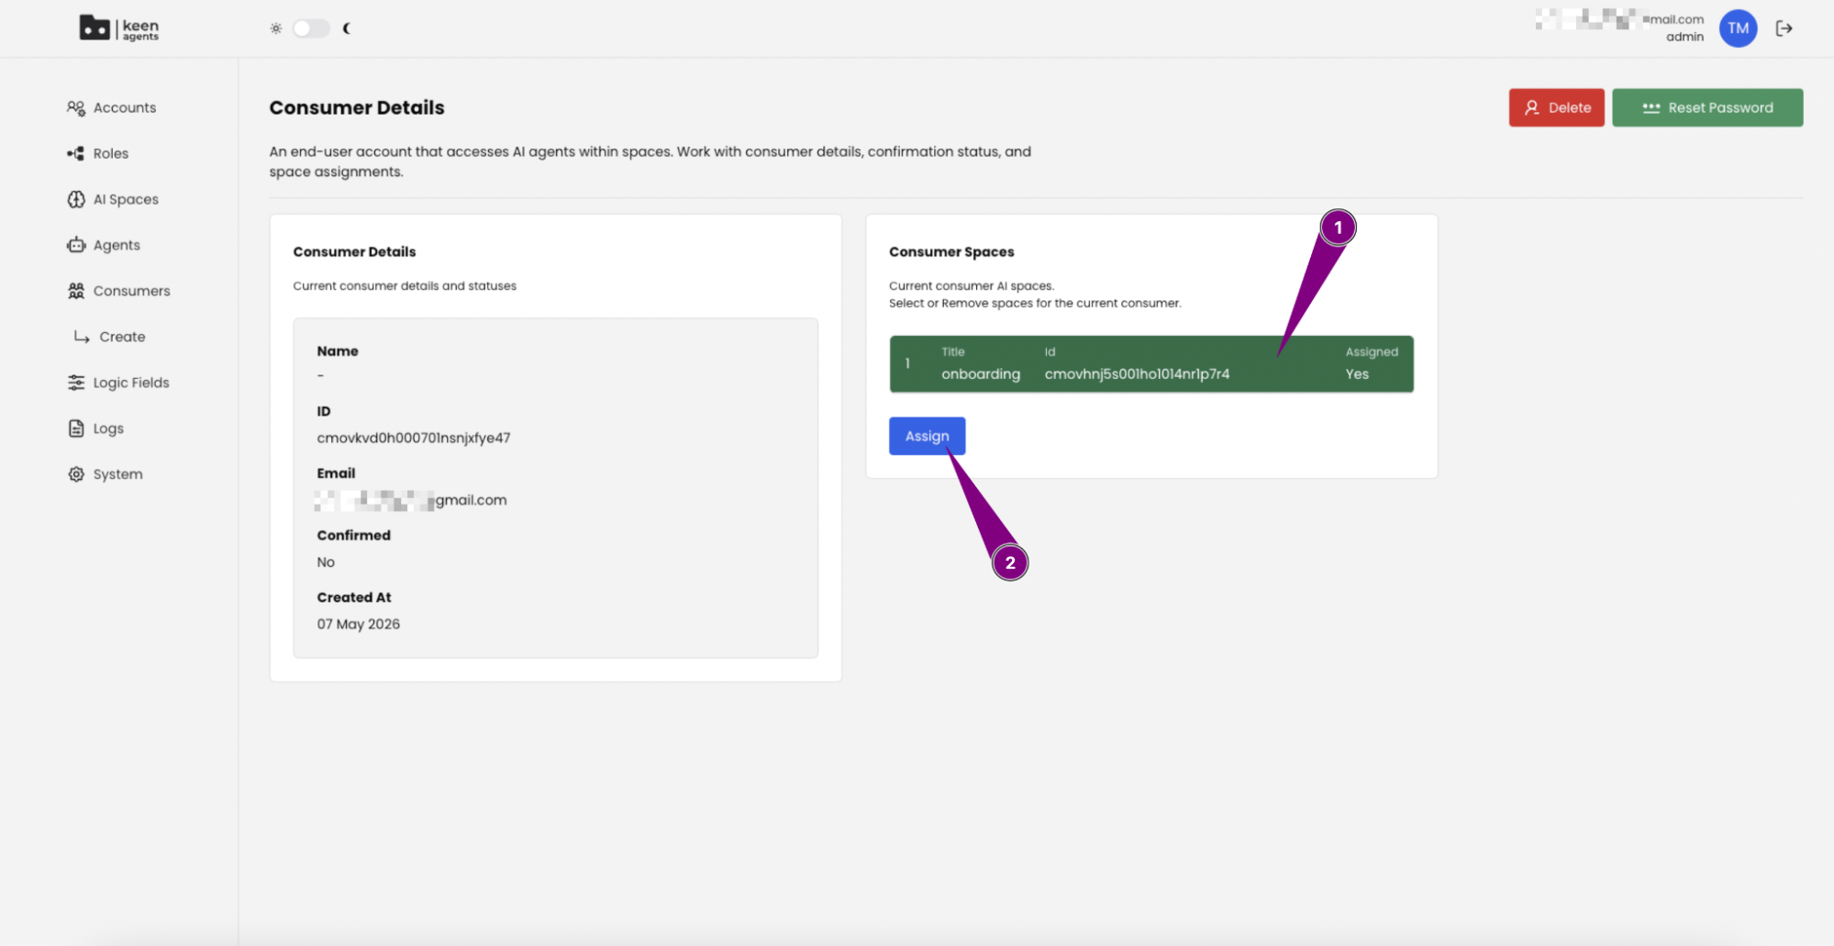Viewport: 1834px width, 946px height.
Task: Click the Logic Fields sliders icon
Action: point(76,383)
